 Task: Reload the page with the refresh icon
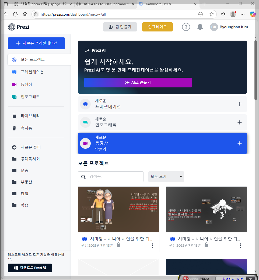point(15,14)
